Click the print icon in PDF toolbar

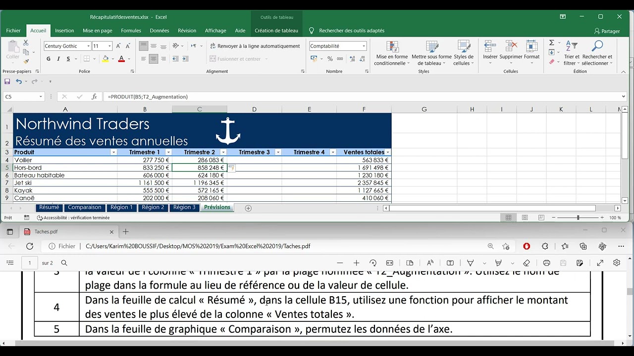click(x=546, y=263)
